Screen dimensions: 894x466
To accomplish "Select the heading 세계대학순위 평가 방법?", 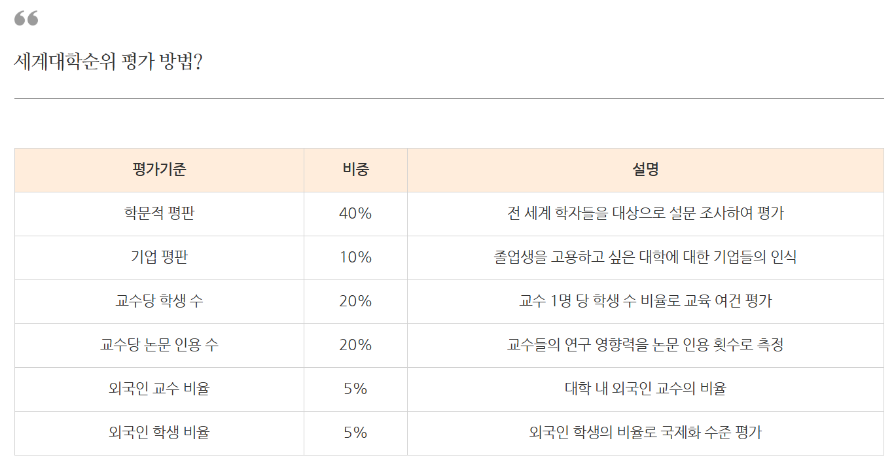I will tap(108, 62).
